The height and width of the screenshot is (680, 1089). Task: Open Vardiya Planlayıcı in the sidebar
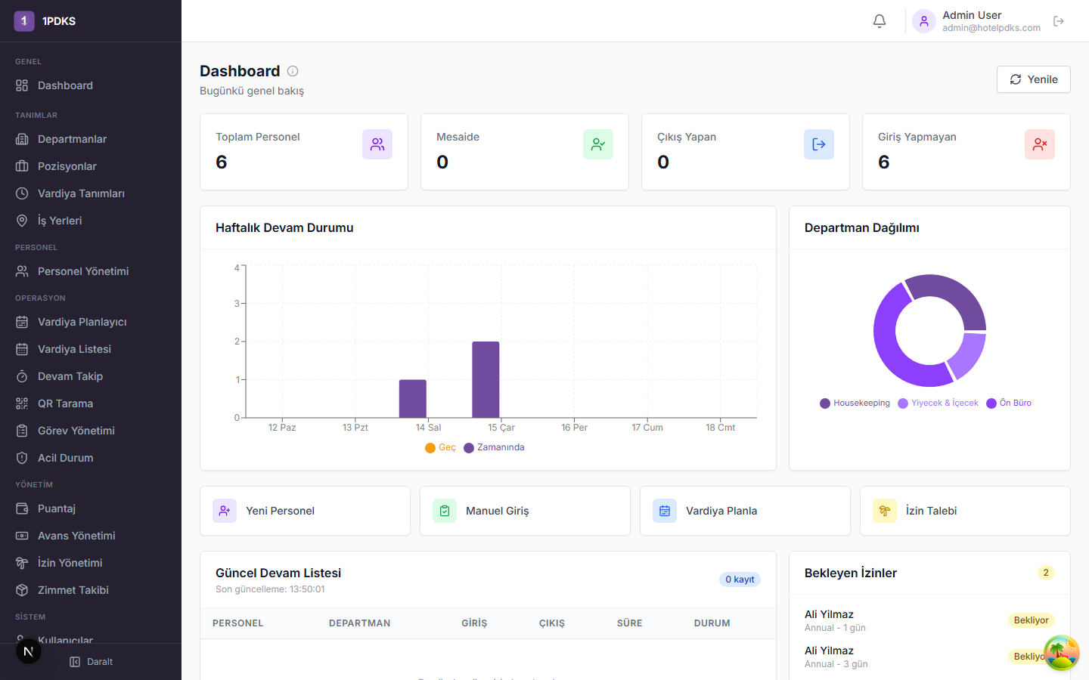(82, 322)
